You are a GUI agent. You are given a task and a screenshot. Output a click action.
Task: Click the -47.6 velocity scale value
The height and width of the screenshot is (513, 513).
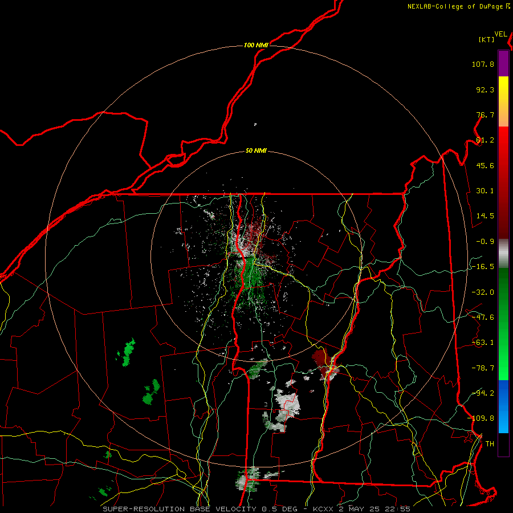pyautogui.click(x=483, y=317)
